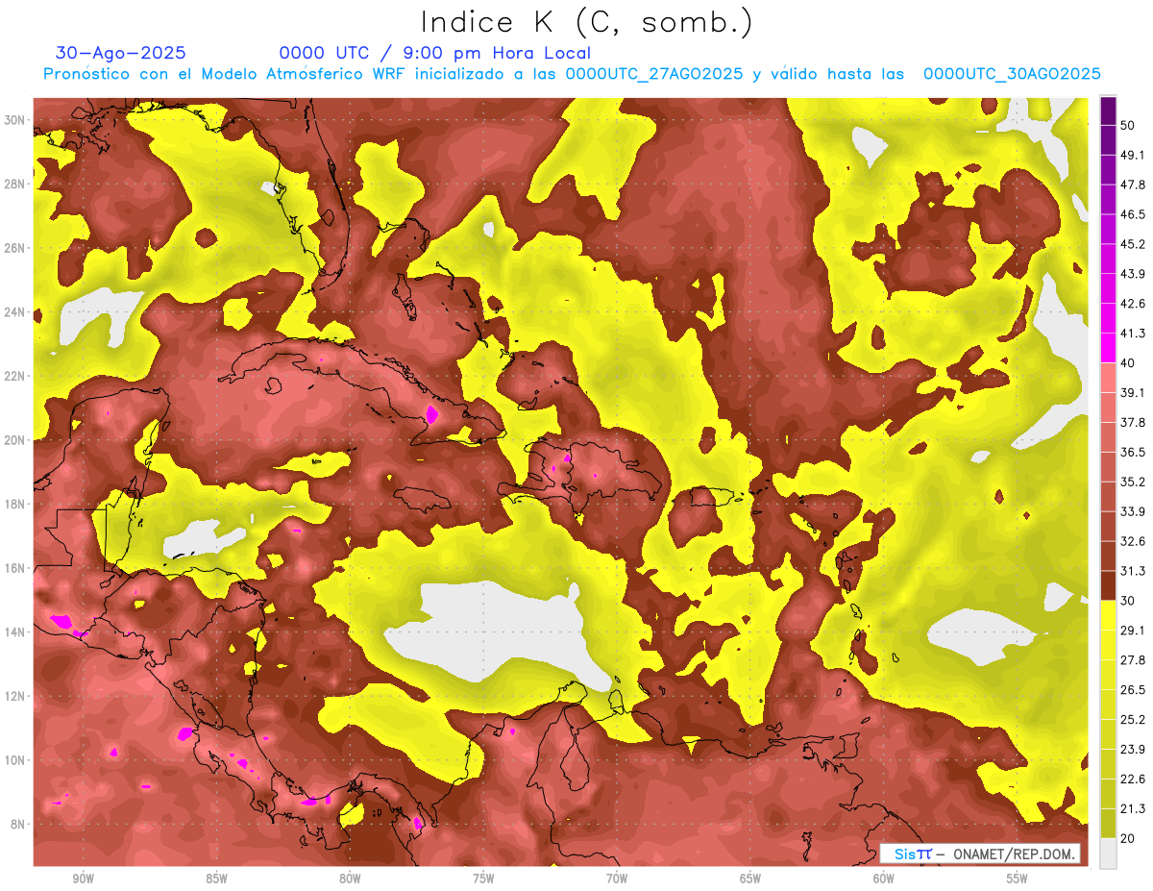
Task: Click the '18N' latitude label
Action: tap(16, 505)
